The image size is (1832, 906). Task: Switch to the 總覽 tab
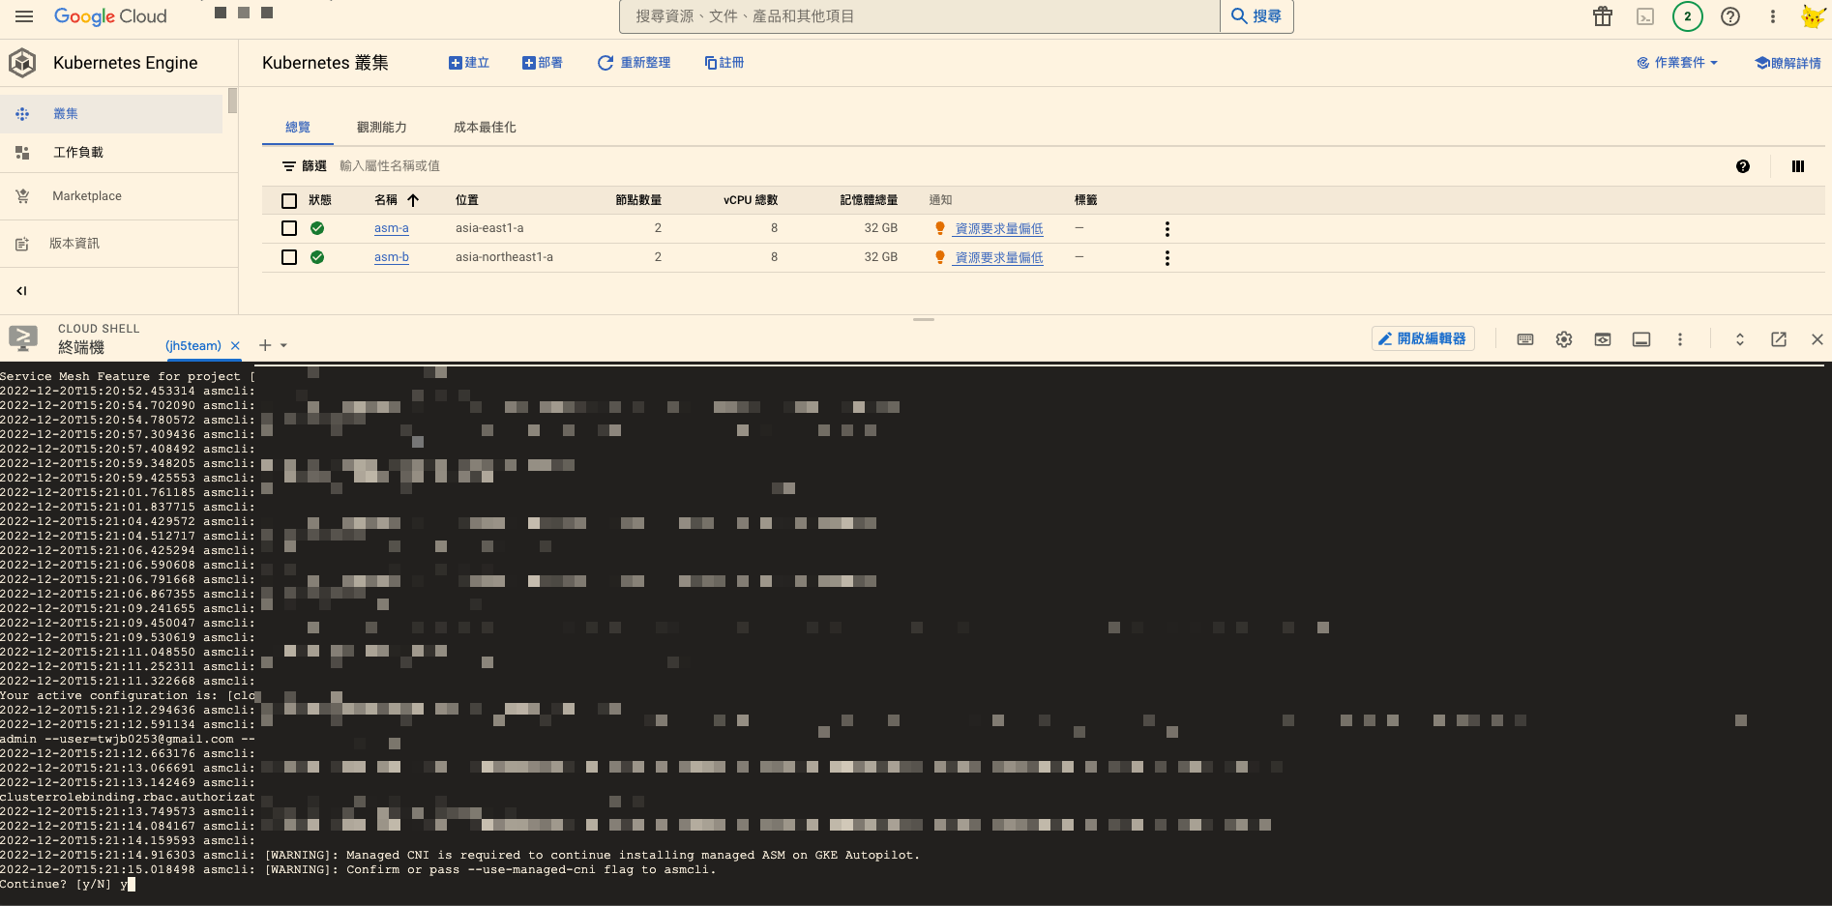pyautogui.click(x=298, y=128)
